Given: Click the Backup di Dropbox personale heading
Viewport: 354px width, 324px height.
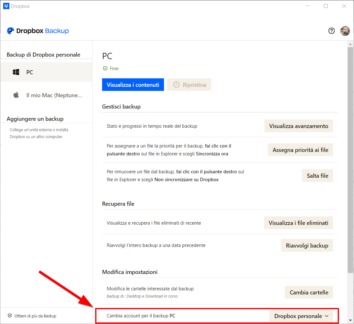Looking at the screenshot, I should 43,55.
